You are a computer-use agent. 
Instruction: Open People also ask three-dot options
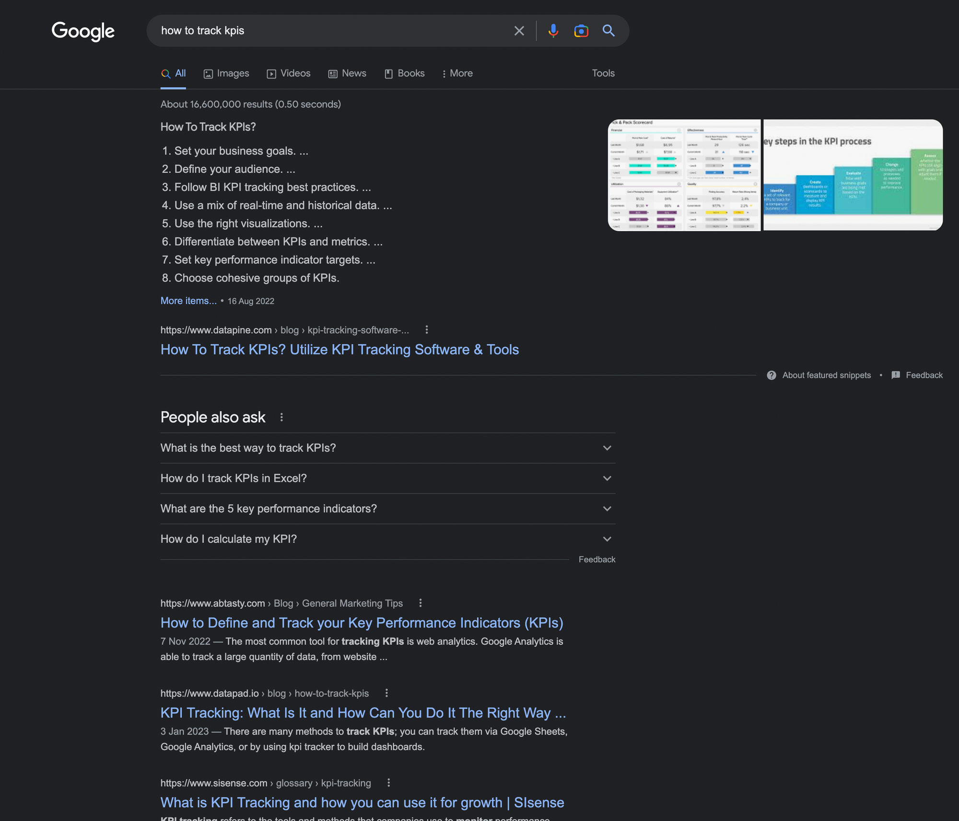point(281,417)
